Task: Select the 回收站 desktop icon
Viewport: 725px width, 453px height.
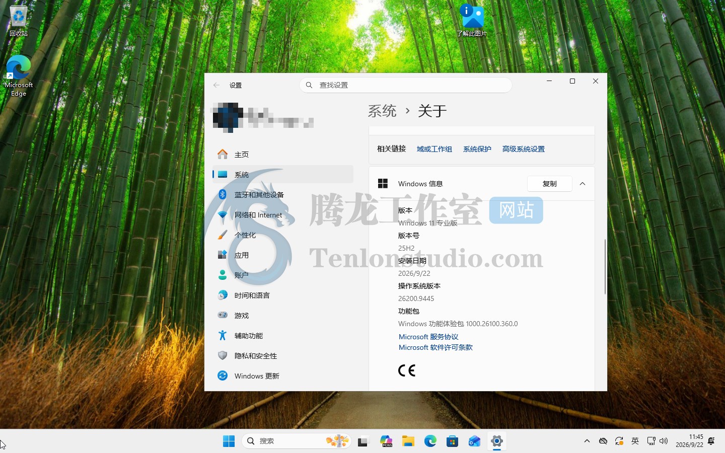Action: point(19,21)
